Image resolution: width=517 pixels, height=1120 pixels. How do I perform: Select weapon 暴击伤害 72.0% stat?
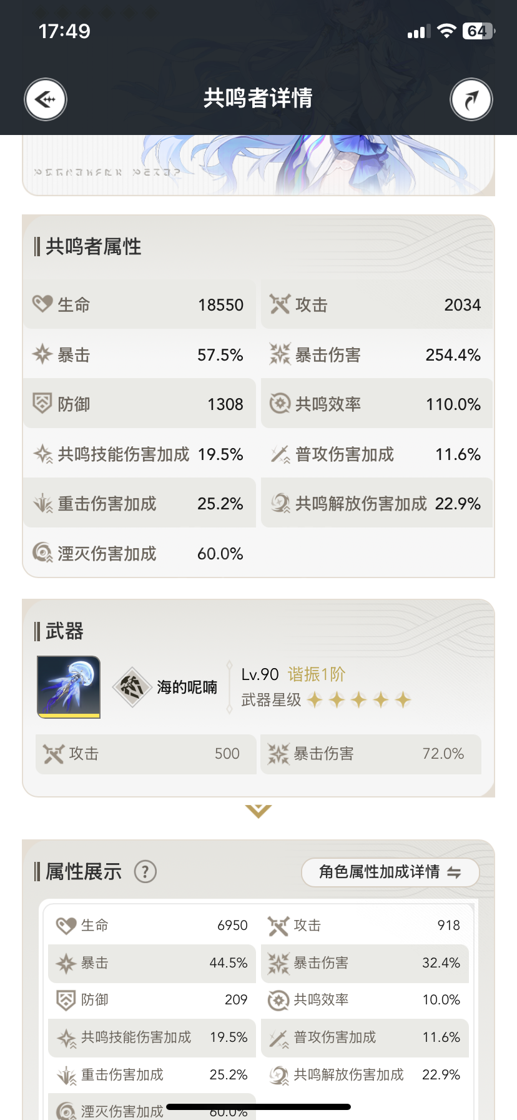[x=371, y=754]
